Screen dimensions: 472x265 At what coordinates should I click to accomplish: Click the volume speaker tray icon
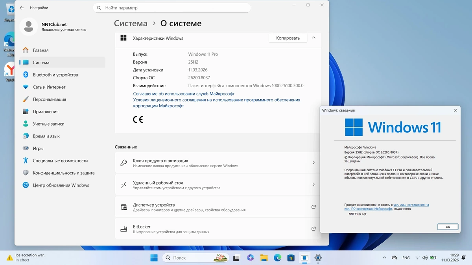click(425, 258)
